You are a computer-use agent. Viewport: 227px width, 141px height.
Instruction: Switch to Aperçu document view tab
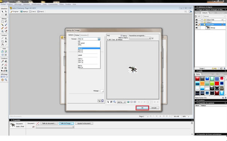(x=24, y=12)
